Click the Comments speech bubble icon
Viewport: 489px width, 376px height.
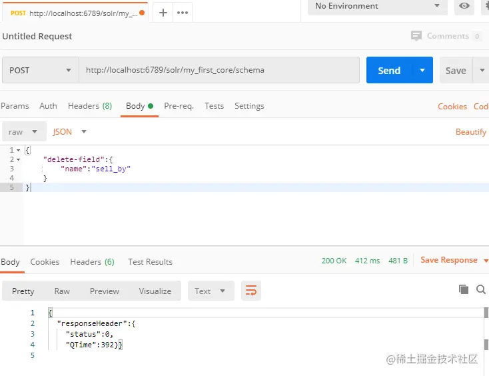pos(416,36)
